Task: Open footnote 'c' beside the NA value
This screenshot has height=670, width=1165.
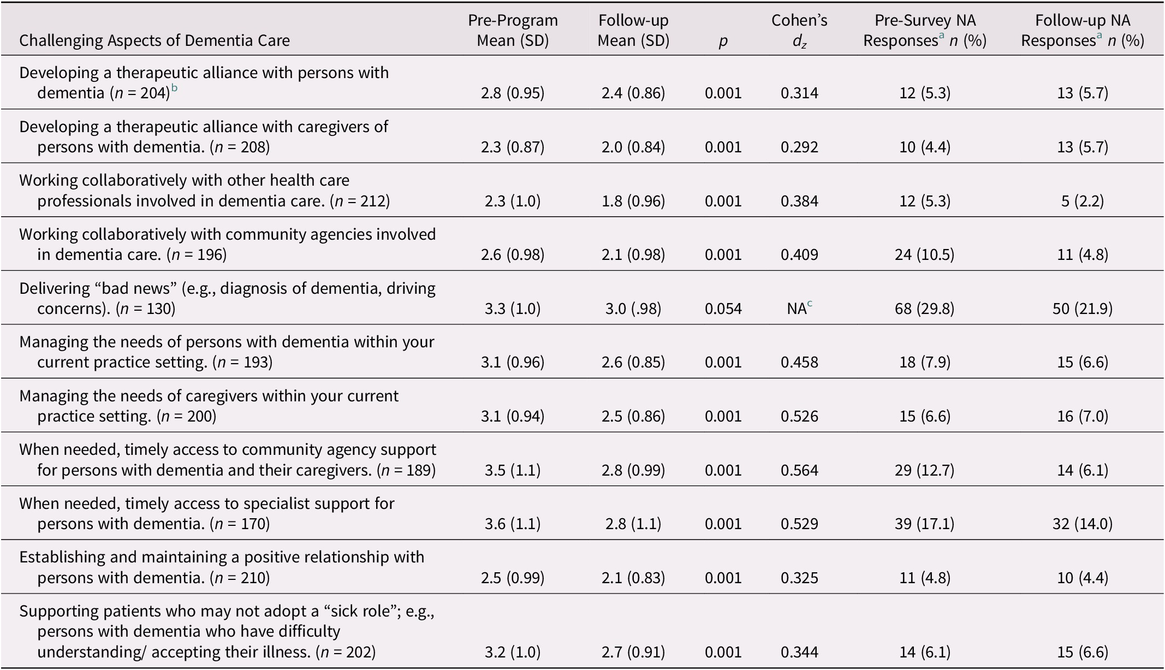Action: pyautogui.click(x=810, y=305)
